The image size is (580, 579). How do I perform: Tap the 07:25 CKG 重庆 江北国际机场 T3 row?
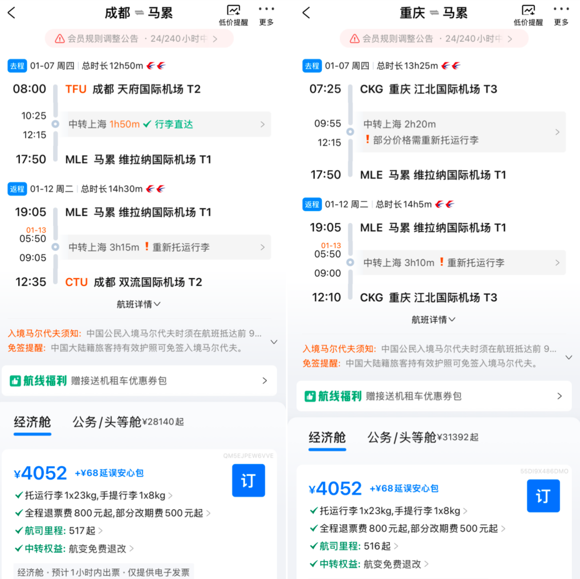[403, 89]
